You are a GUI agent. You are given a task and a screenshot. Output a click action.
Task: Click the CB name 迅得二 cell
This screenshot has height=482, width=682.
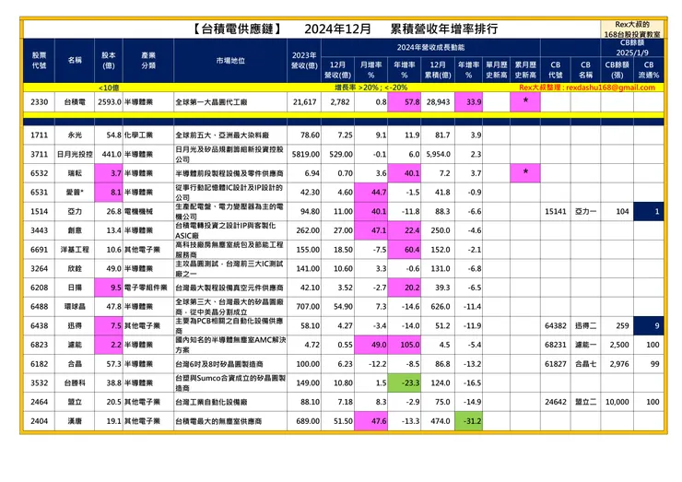tap(585, 326)
